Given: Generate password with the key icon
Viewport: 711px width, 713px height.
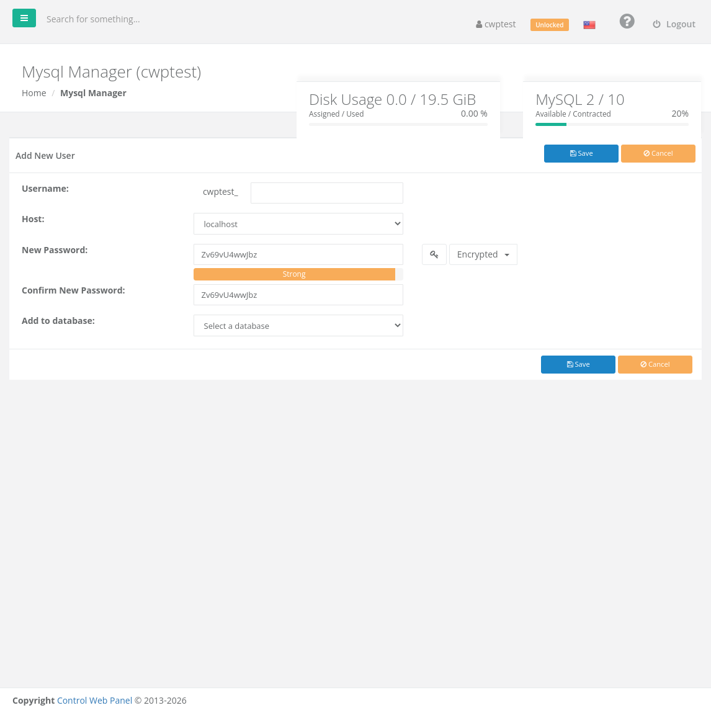Looking at the screenshot, I should [434, 254].
